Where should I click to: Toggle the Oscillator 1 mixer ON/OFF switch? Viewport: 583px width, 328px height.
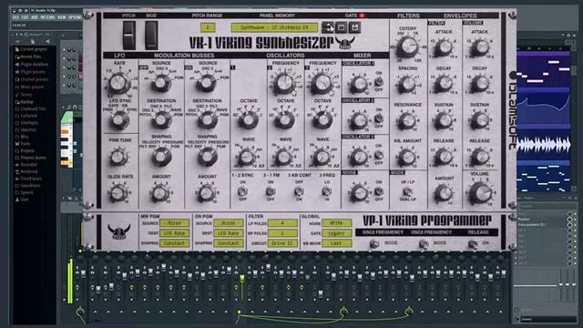pos(379,81)
